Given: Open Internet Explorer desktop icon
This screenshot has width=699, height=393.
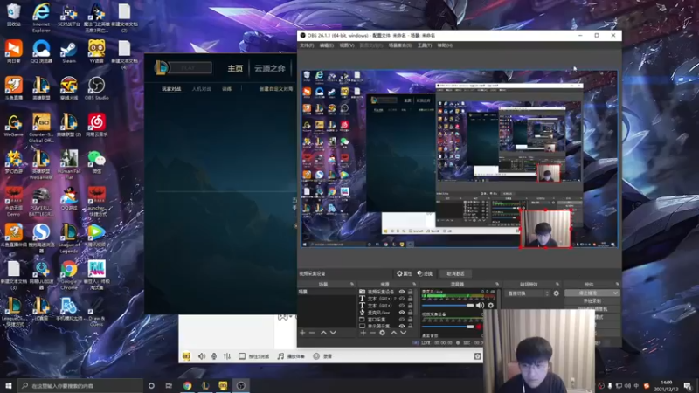Looking at the screenshot, I should [41, 17].
